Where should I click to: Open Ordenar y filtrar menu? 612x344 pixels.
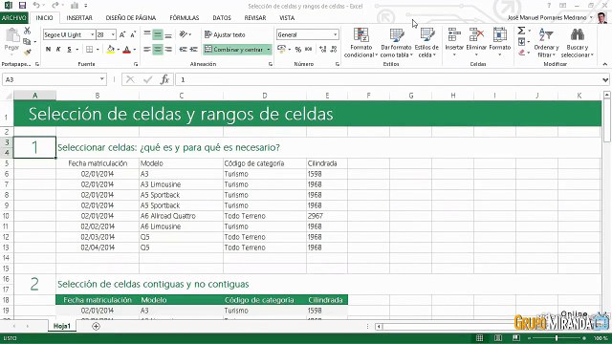tap(546, 43)
